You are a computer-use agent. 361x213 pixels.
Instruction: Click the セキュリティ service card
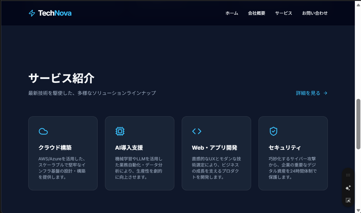point(293,153)
